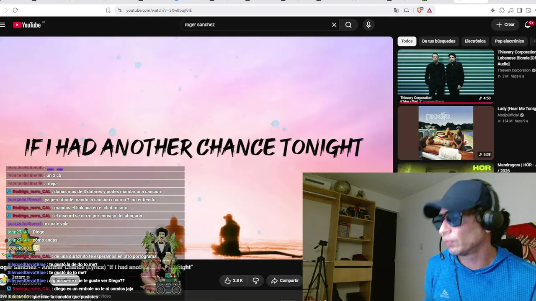Open site information icon beside the URL
This screenshot has height=301, width=536.
point(119,10)
